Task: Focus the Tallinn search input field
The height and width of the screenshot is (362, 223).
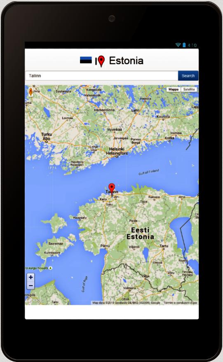Action: [102, 76]
